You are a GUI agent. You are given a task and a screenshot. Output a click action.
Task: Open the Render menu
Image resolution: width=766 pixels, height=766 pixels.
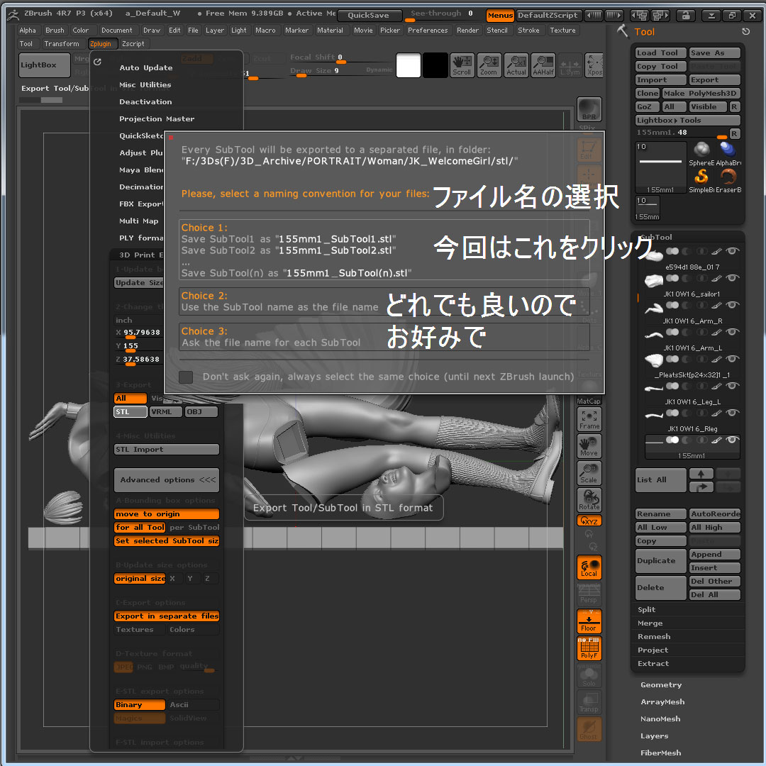pyautogui.click(x=467, y=30)
